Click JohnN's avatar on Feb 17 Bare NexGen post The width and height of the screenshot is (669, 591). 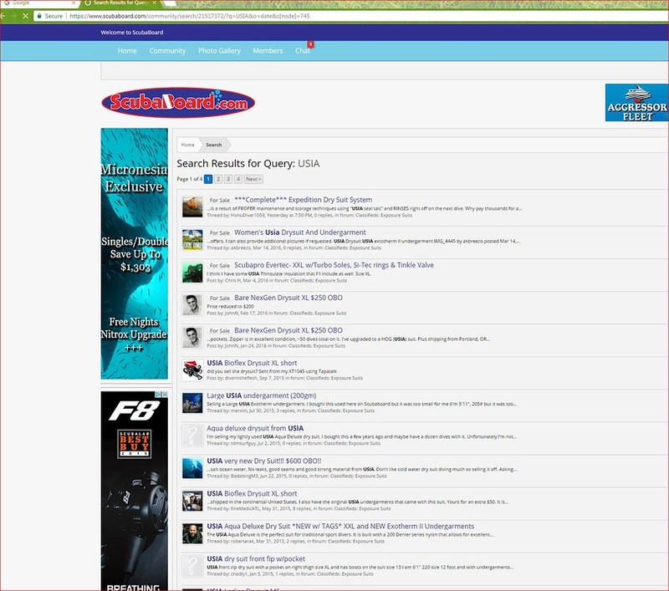192,305
